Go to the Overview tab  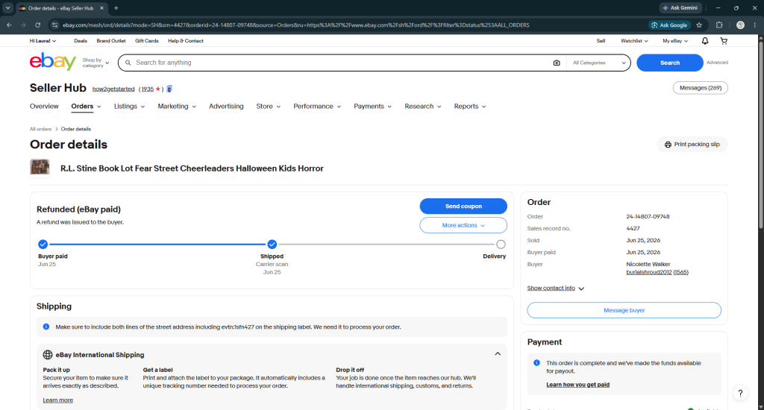pyautogui.click(x=44, y=106)
